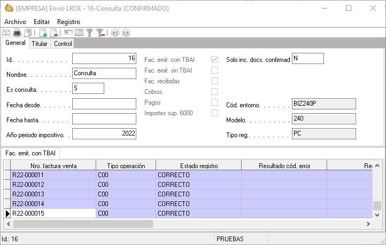Click the Nro. factura venta column header

[53, 166]
